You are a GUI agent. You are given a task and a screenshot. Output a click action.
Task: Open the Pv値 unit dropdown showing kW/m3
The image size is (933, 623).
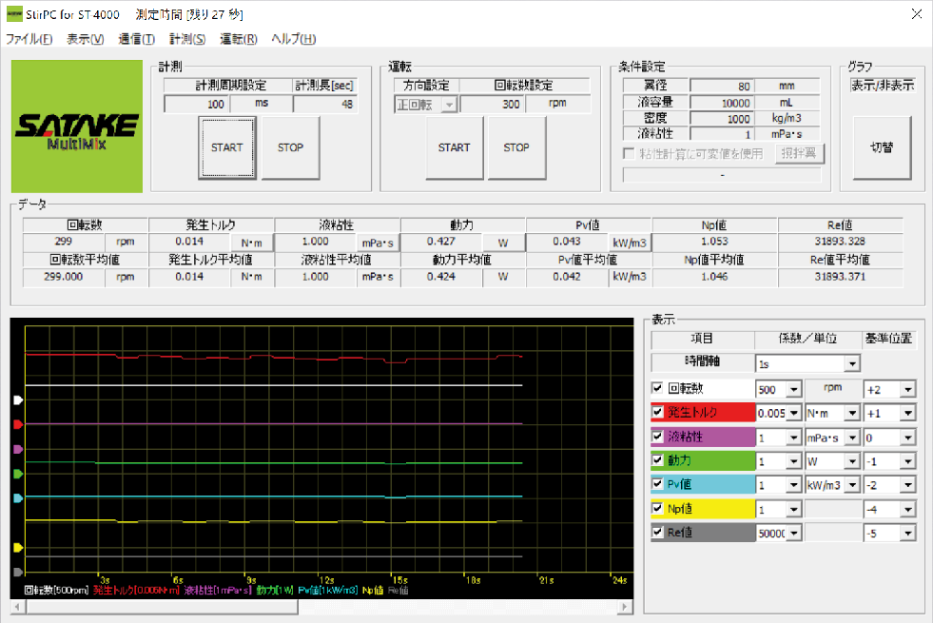[853, 485]
